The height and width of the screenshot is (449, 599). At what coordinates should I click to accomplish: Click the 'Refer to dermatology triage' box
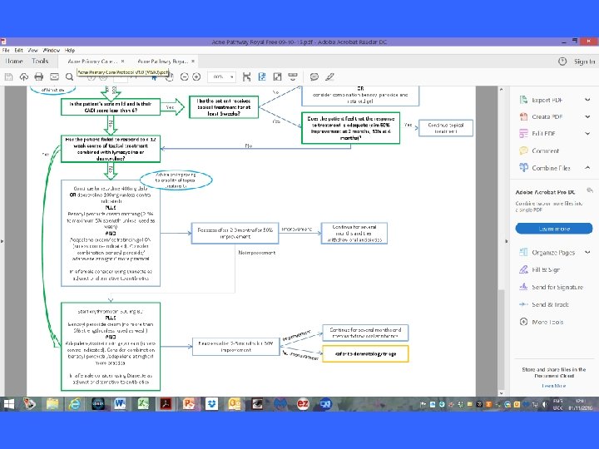pyautogui.click(x=365, y=354)
